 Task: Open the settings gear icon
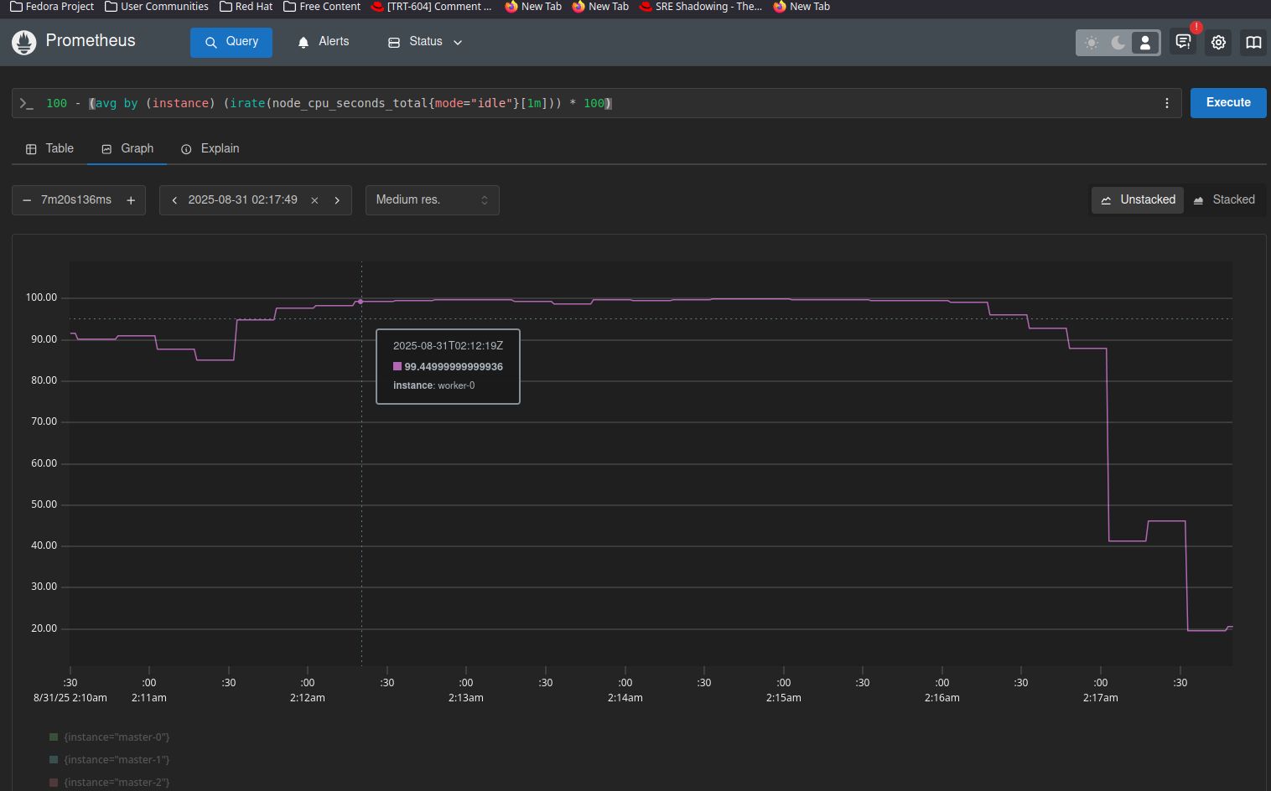(1218, 42)
